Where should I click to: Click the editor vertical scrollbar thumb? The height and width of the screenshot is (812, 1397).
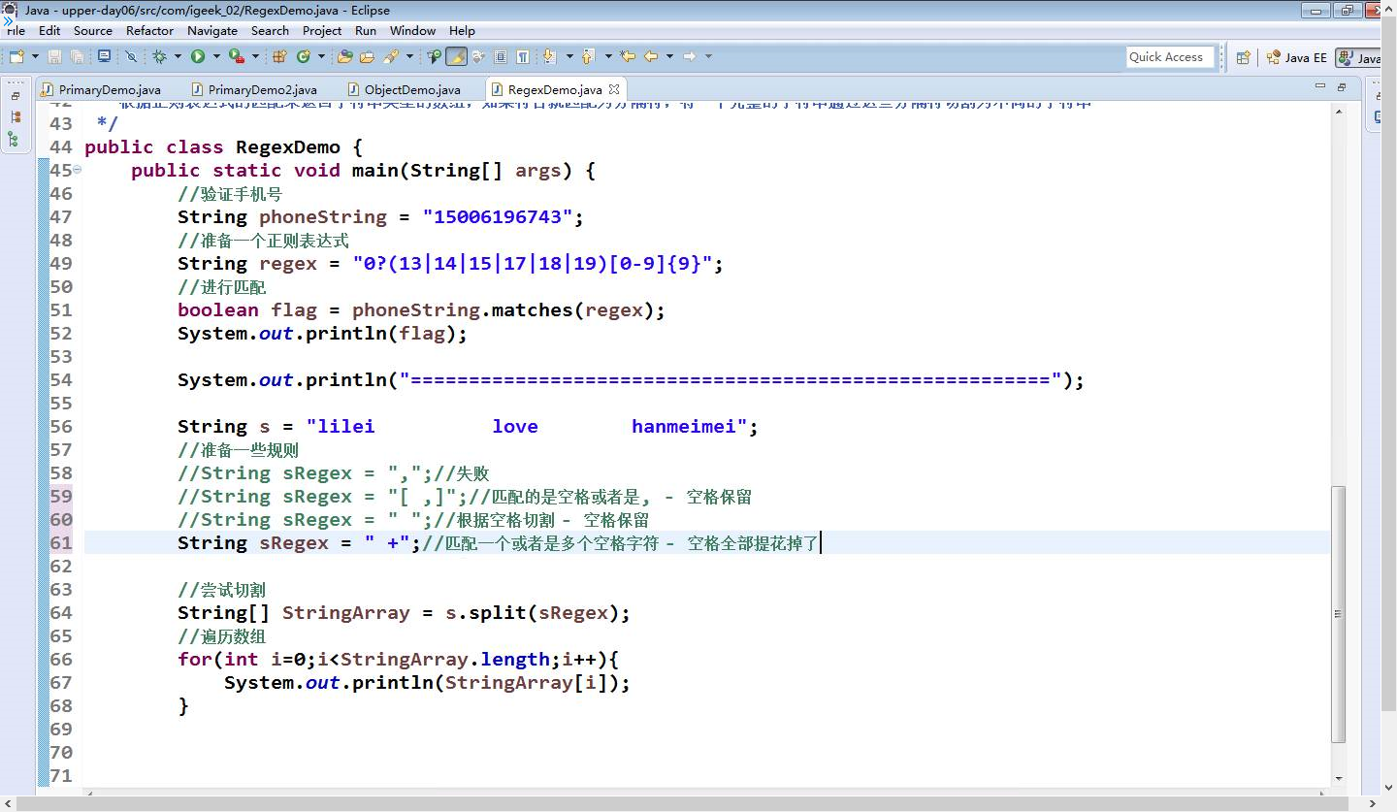tap(1339, 614)
